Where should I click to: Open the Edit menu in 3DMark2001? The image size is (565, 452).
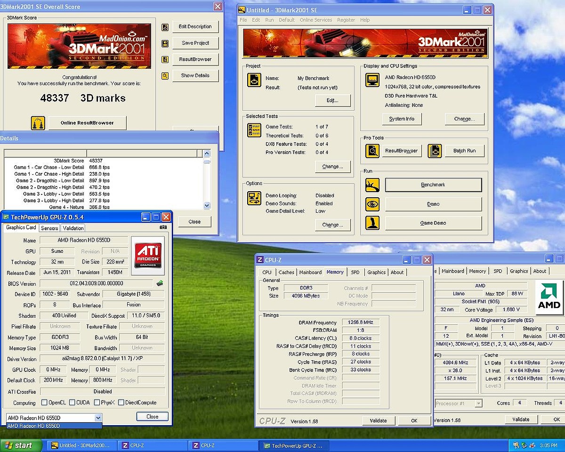(256, 20)
